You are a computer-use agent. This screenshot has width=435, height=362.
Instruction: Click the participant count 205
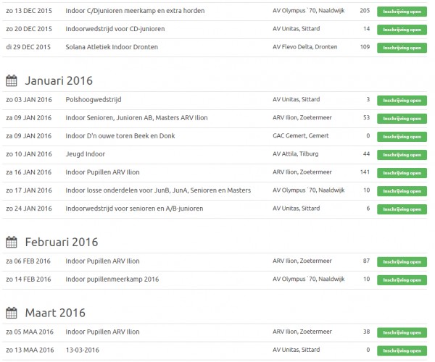(x=365, y=11)
